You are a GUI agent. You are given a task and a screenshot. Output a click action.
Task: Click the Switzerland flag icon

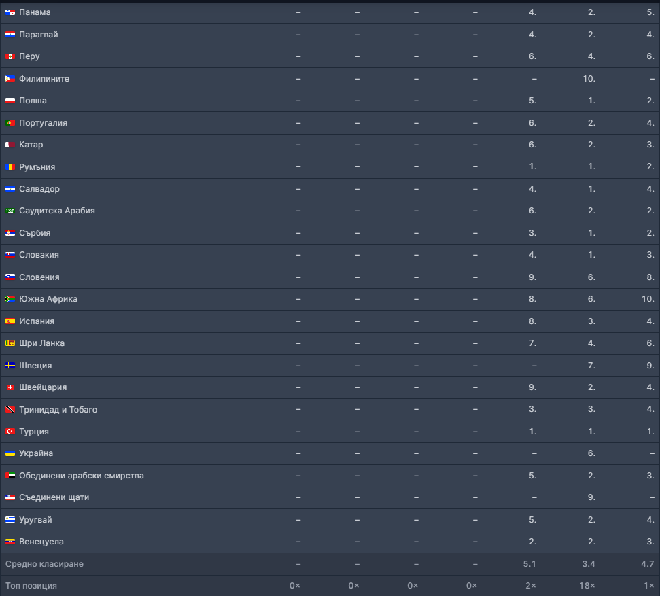pos(10,387)
